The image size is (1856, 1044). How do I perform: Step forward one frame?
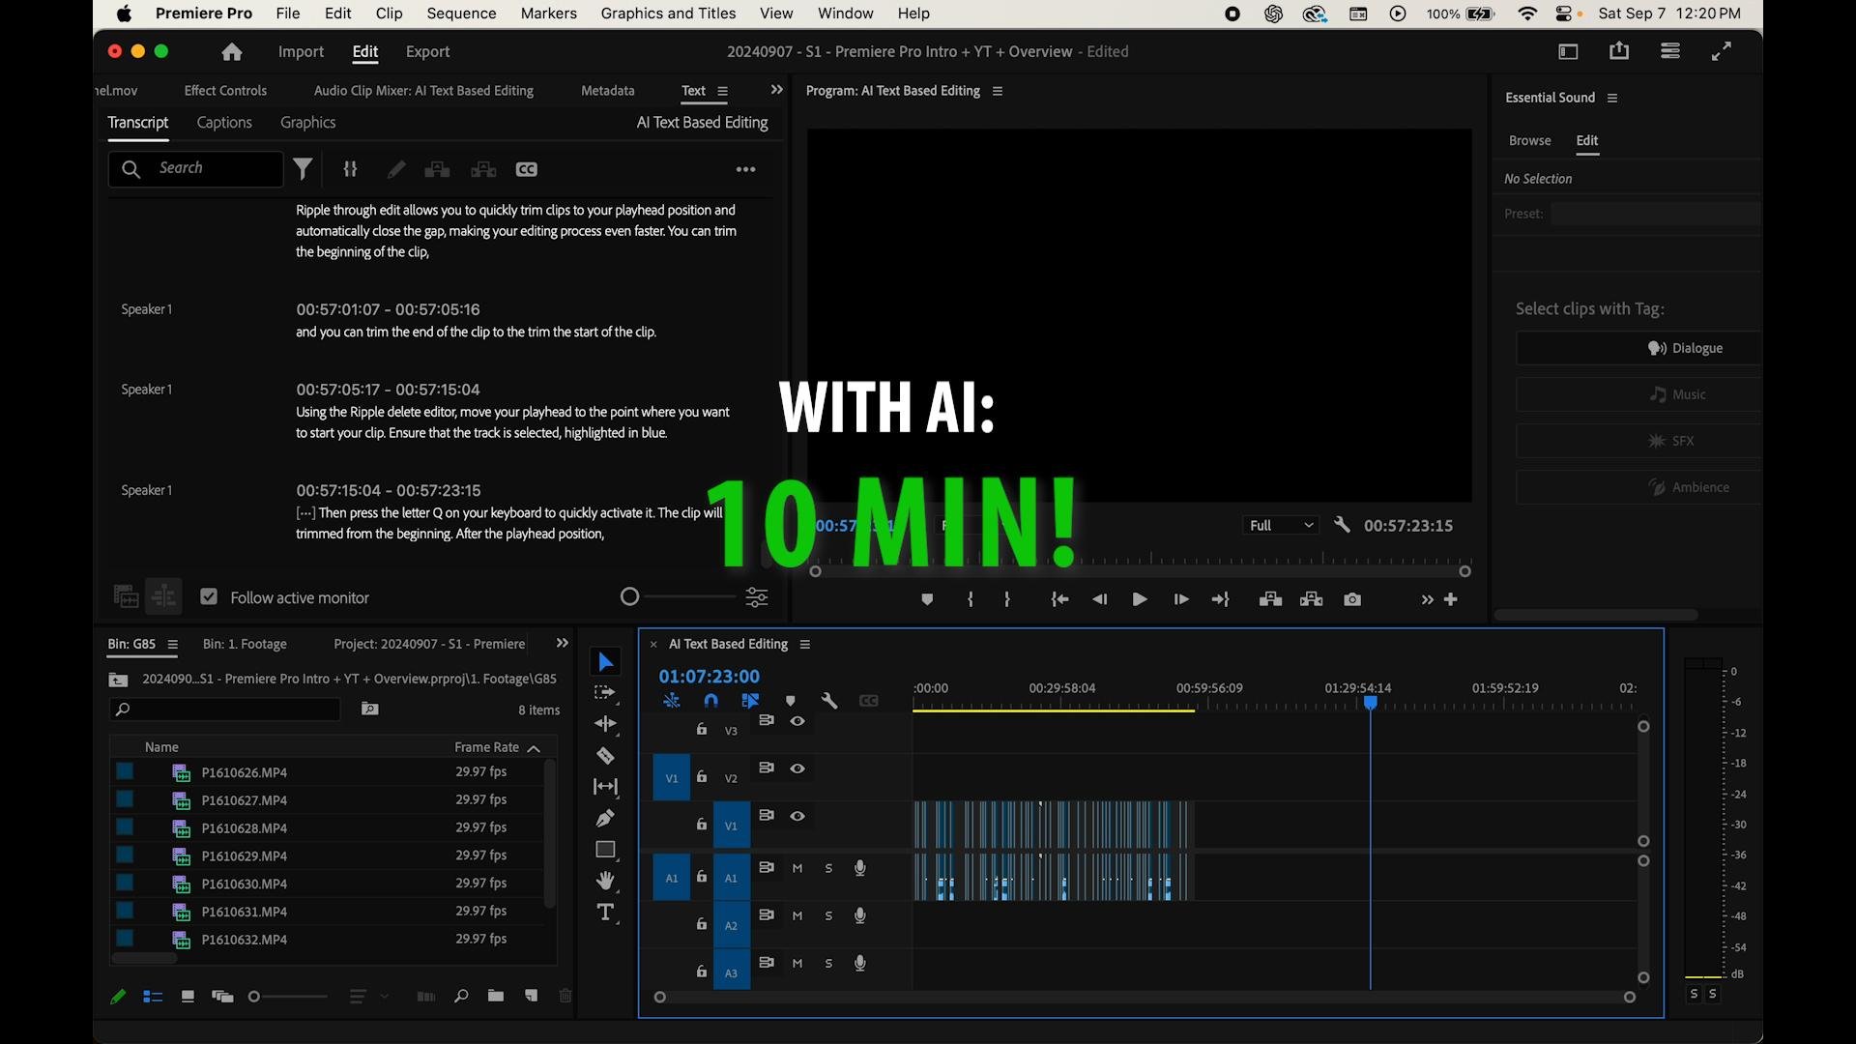pyautogui.click(x=1180, y=599)
